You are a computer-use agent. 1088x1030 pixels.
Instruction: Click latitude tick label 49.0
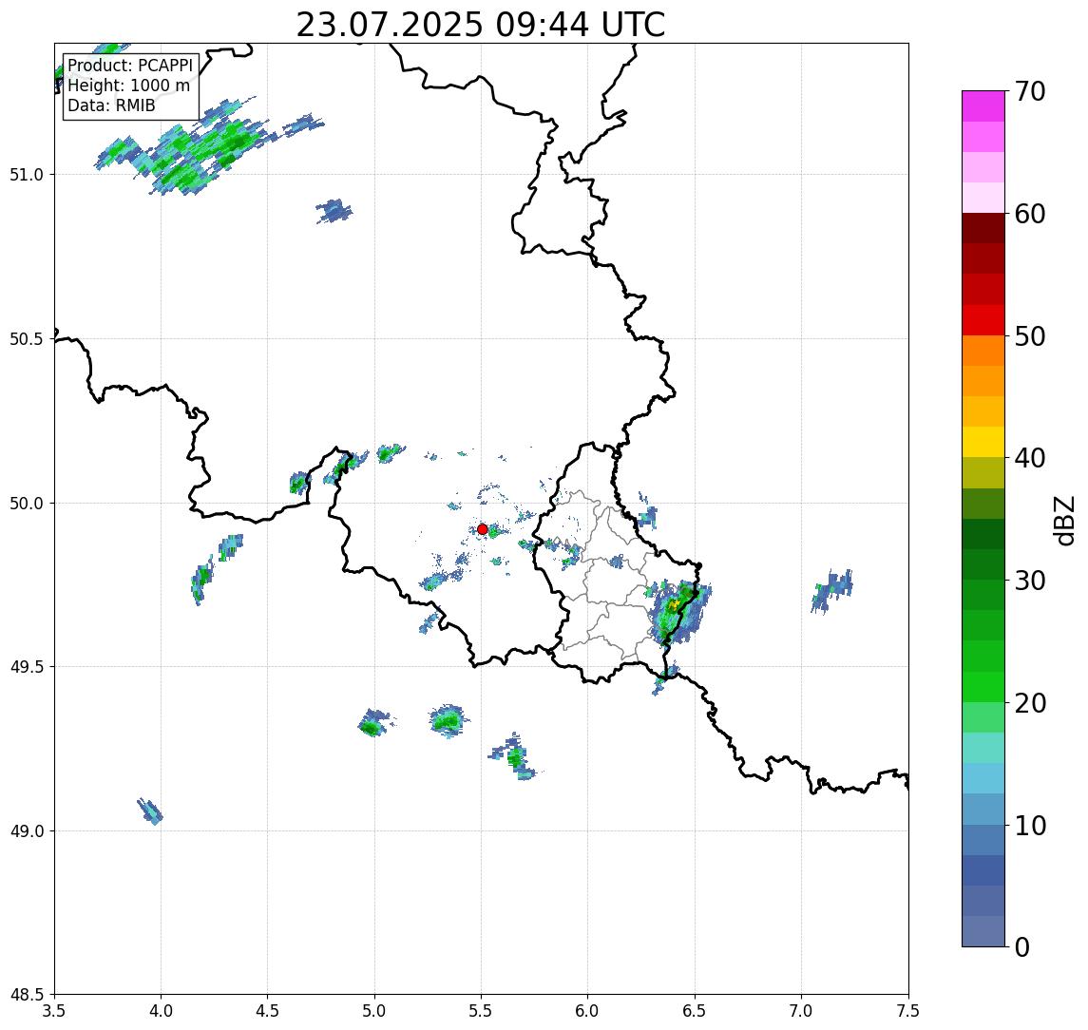pos(27,830)
